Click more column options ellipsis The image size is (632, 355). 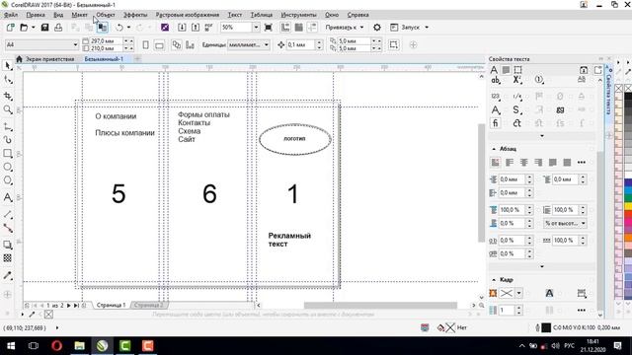582,311
